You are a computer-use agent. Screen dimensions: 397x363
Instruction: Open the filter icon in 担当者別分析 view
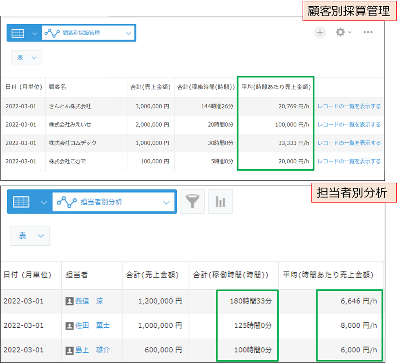coord(193,201)
